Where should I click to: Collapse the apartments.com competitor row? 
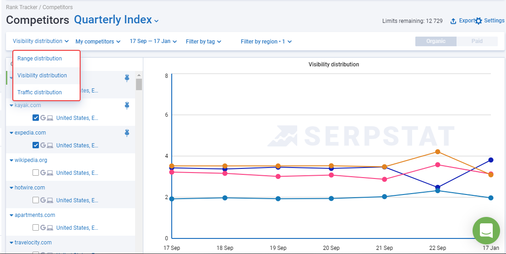(11, 215)
